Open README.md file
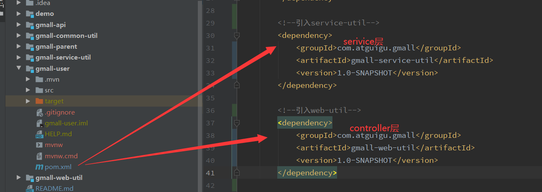The height and width of the screenshot is (192, 542). (x=54, y=188)
